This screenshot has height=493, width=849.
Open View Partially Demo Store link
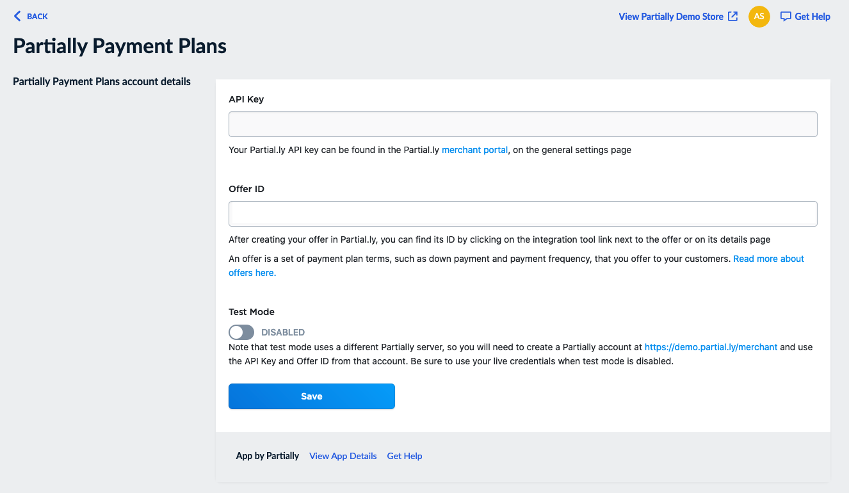click(x=678, y=17)
